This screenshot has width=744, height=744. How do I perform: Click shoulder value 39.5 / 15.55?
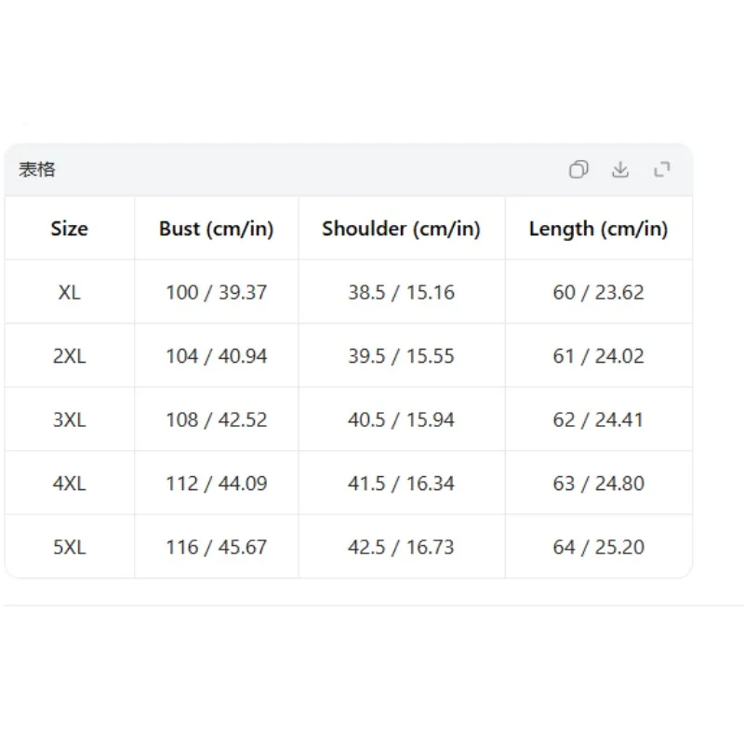(x=402, y=356)
